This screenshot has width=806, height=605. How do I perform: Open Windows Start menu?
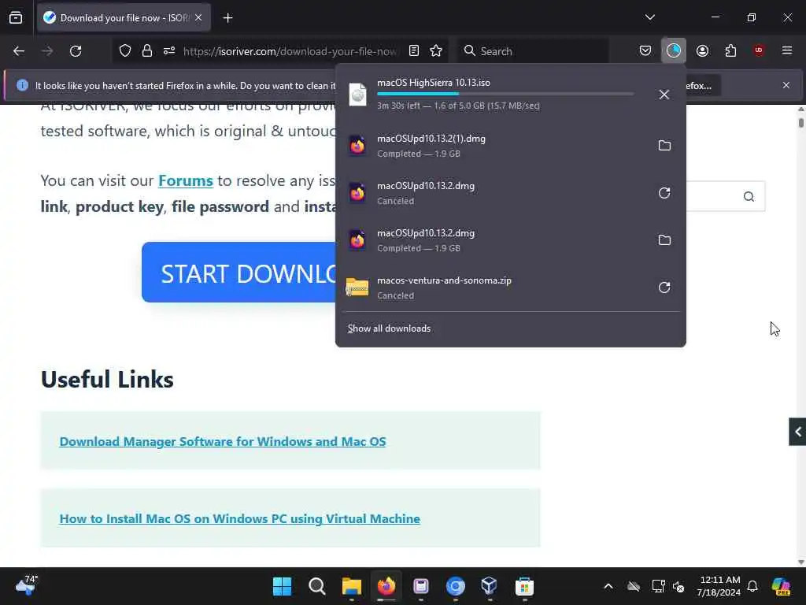[282, 586]
